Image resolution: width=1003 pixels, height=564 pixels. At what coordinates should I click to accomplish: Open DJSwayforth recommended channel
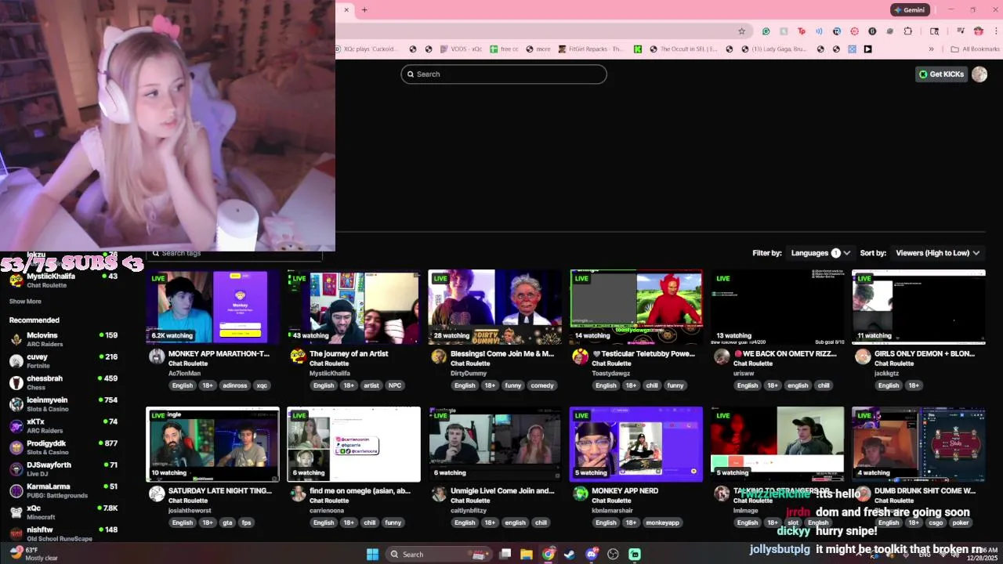[x=63, y=468]
